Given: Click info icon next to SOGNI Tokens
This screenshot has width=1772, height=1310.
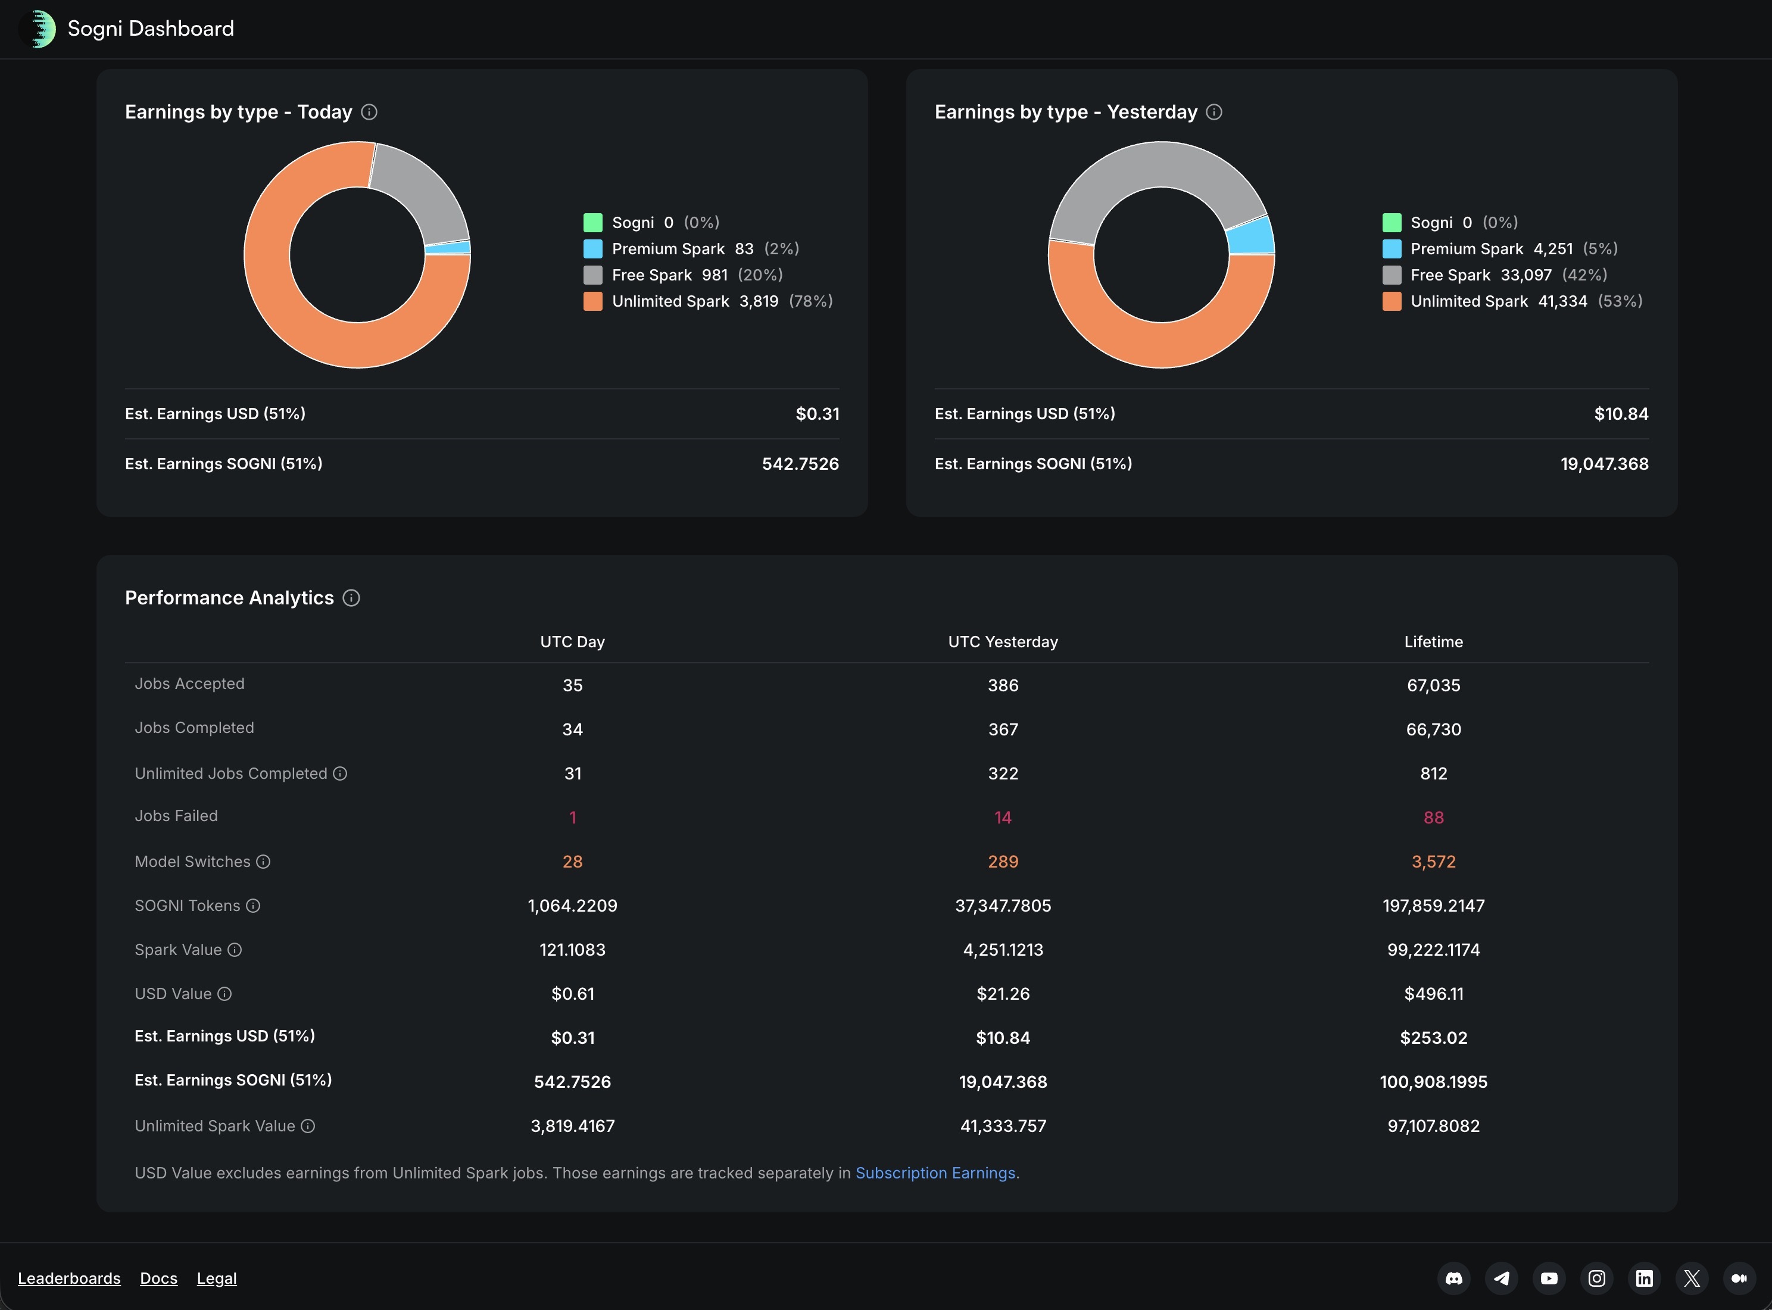Looking at the screenshot, I should pyautogui.click(x=253, y=906).
